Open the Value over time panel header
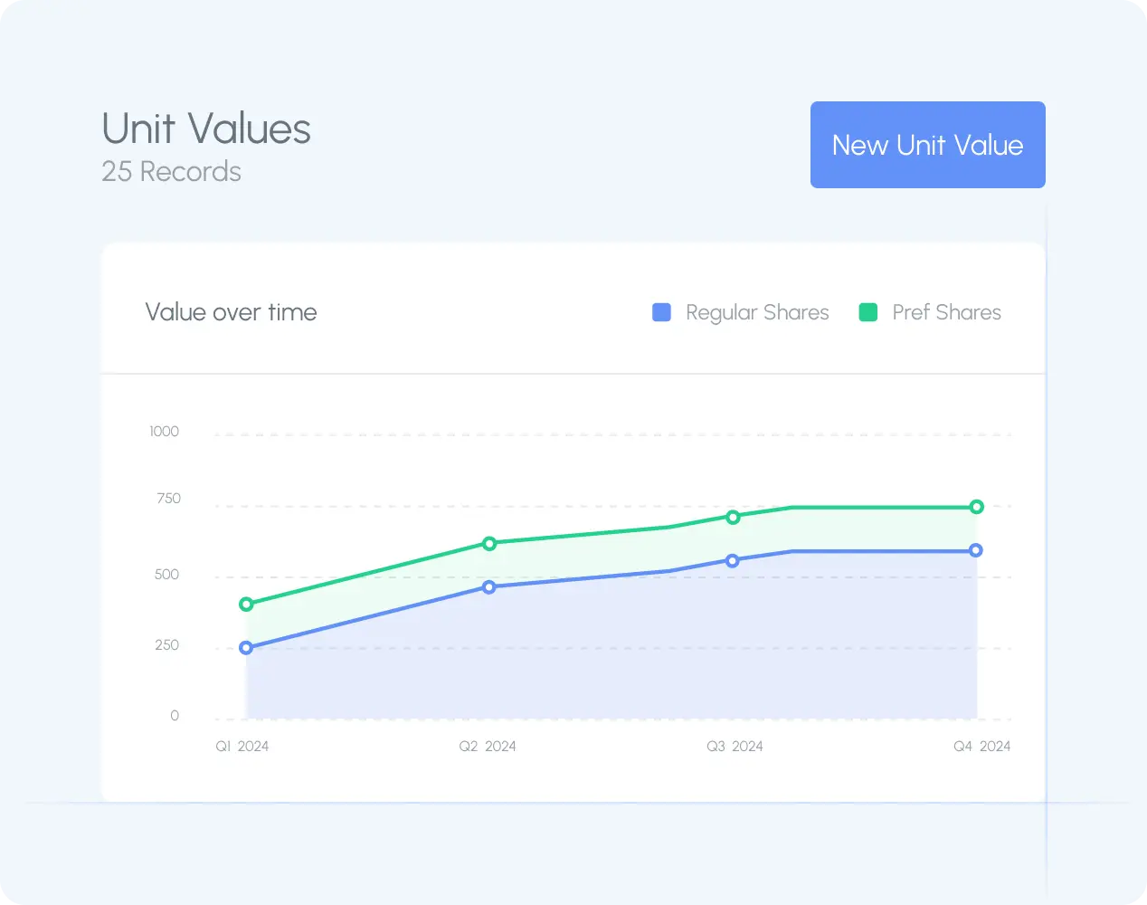Image resolution: width=1147 pixels, height=905 pixels. pos(231,311)
